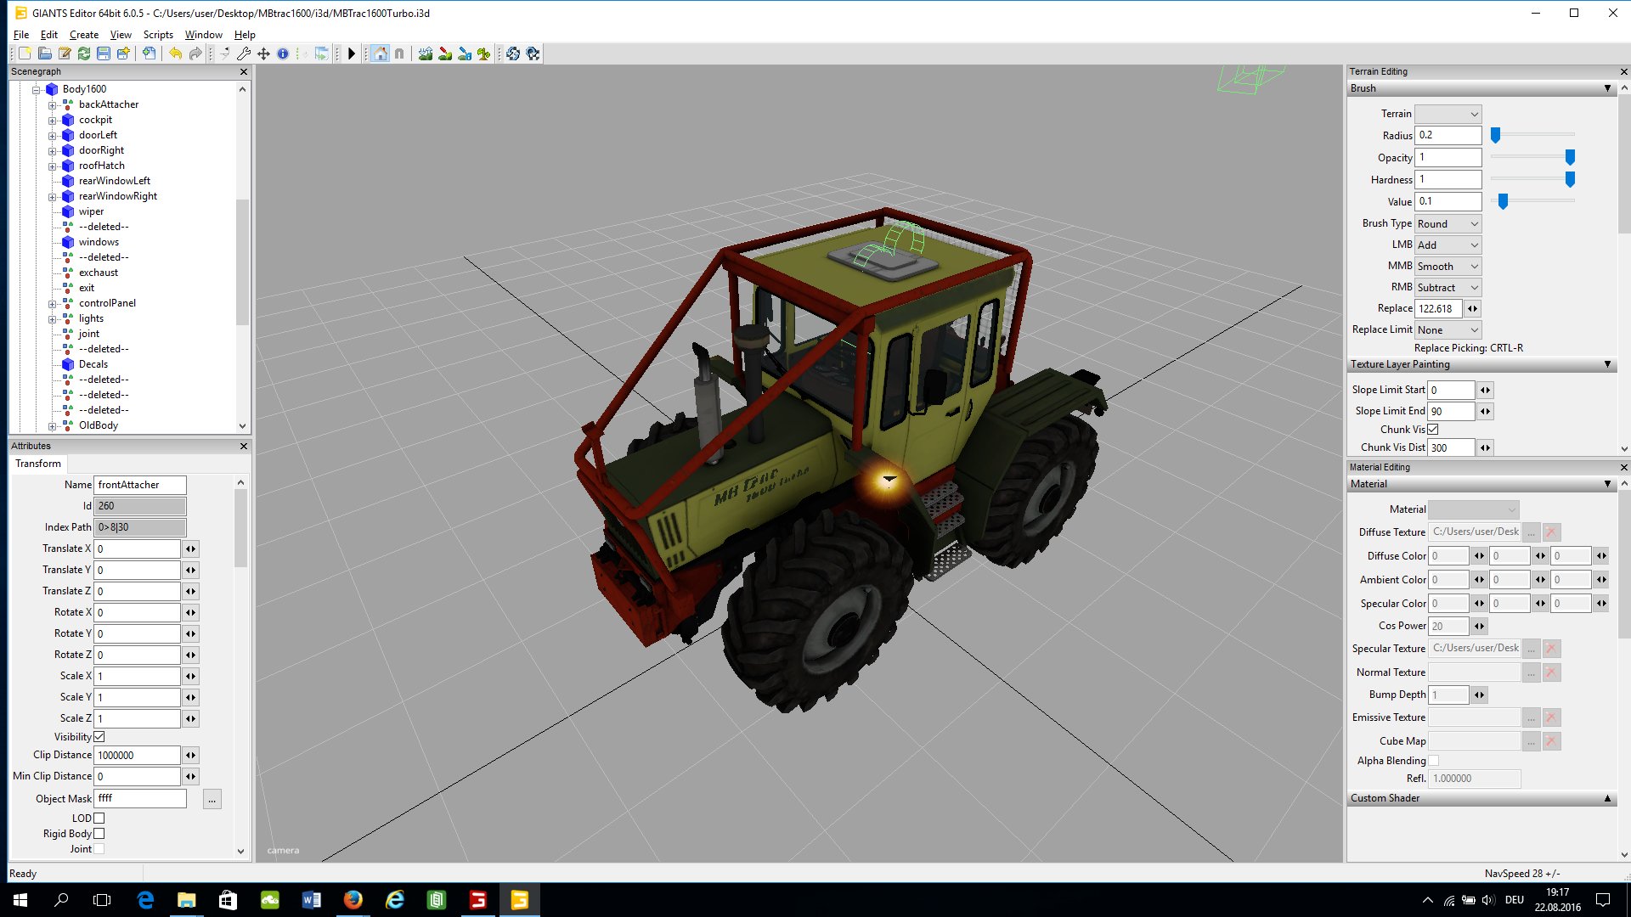The height and width of the screenshot is (917, 1631).
Task: Open the Replace Limit dropdown
Action: click(1448, 330)
